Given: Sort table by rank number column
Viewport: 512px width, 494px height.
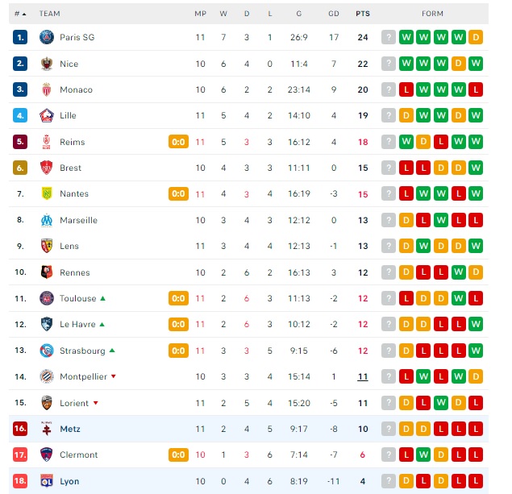Looking at the screenshot, I should (20, 14).
